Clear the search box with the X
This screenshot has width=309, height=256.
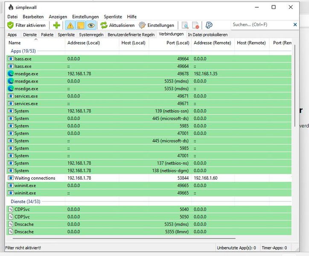pyautogui.click(x=295, y=25)
